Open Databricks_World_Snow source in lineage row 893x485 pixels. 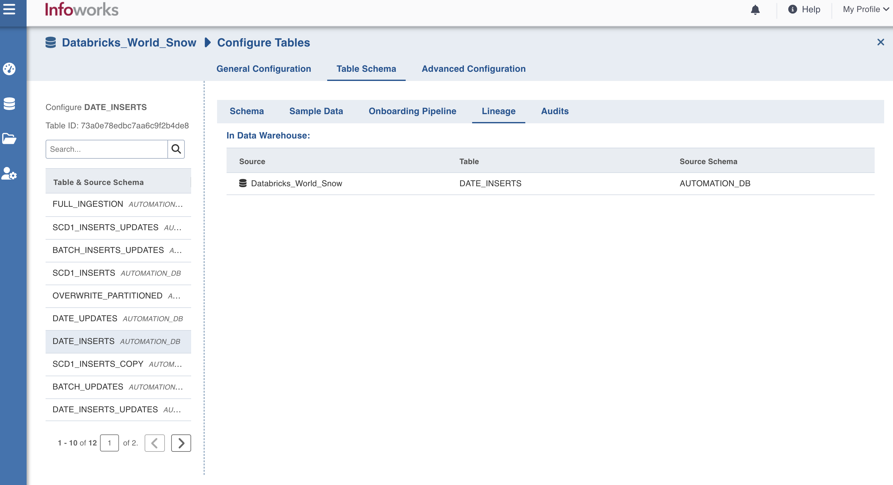(x=297, y=183)
